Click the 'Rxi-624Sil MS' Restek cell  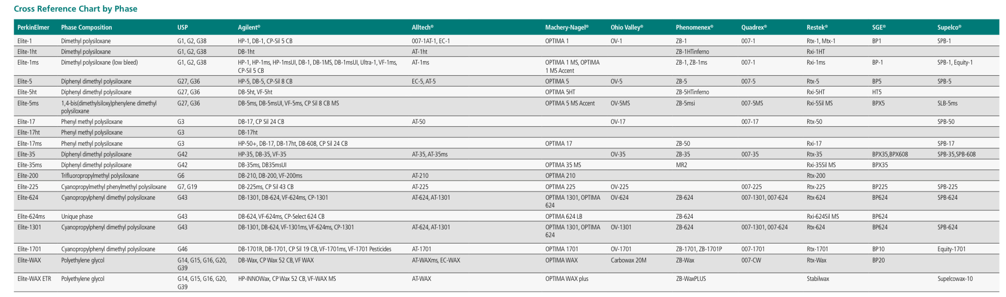[823, 217]
